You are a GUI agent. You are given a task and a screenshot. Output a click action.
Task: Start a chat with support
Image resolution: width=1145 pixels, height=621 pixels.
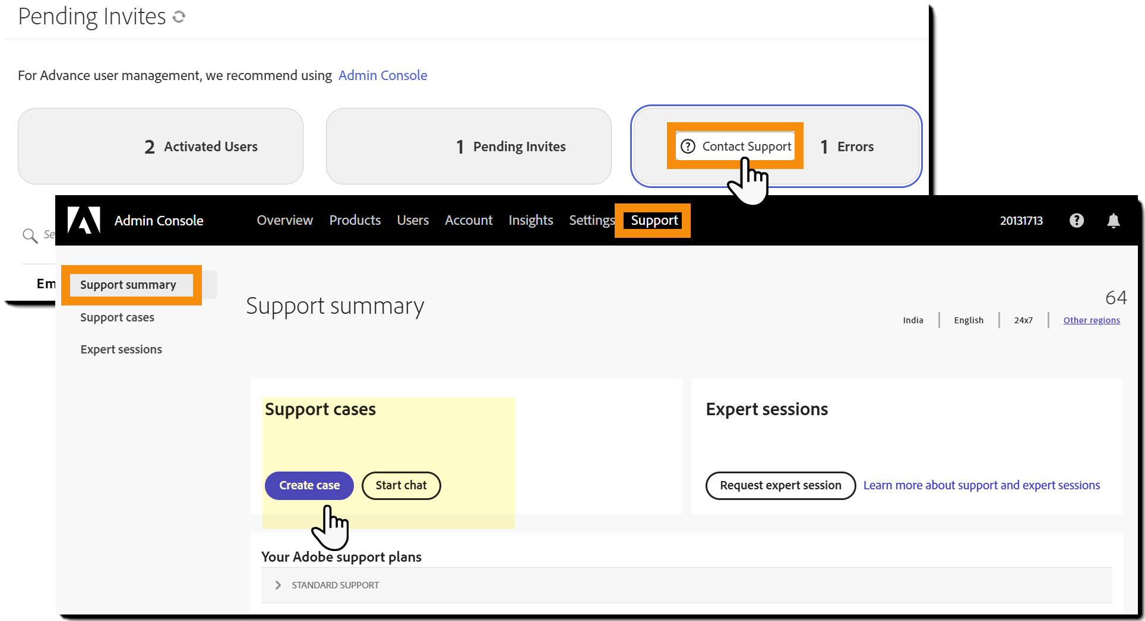[x=401, y=485]
